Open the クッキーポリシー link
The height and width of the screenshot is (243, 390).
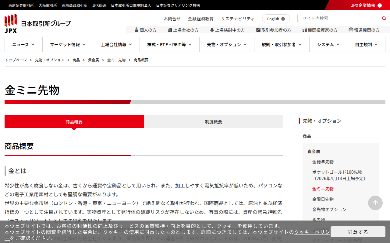(312, 232)
